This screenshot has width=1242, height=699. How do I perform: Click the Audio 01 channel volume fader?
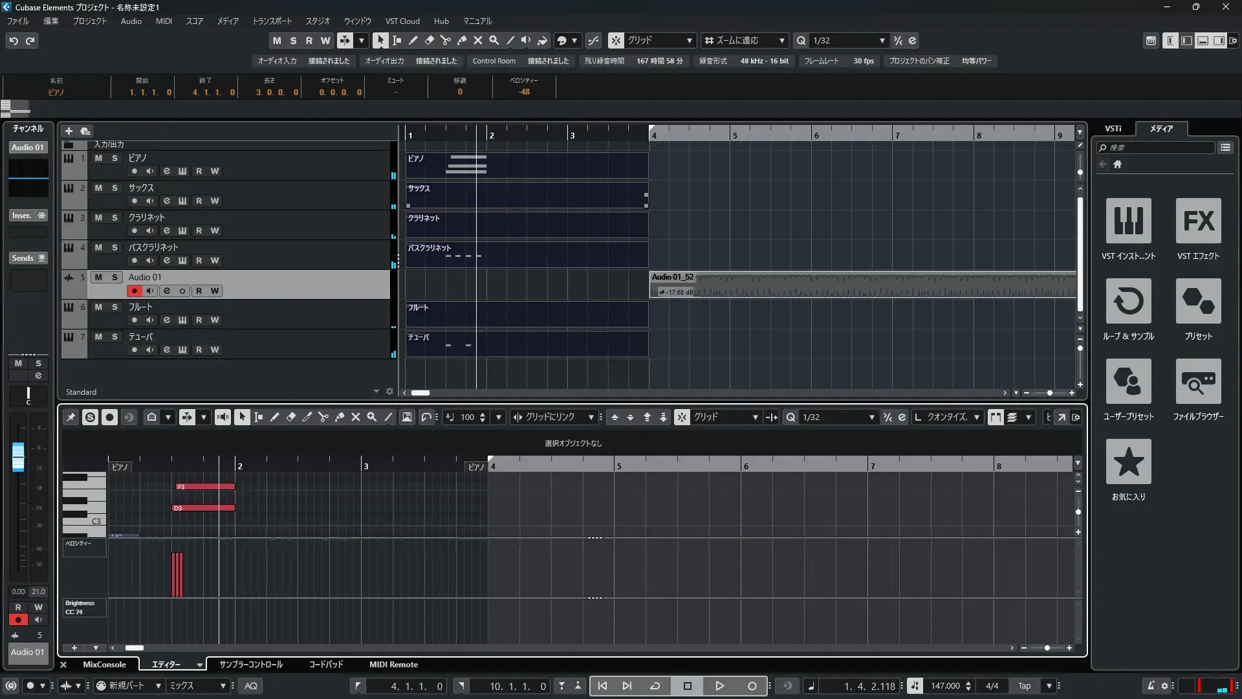pos(18,457)
